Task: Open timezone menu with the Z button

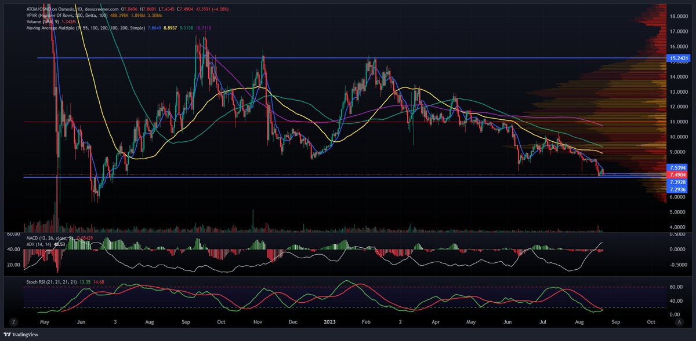Action: (13, 321)
